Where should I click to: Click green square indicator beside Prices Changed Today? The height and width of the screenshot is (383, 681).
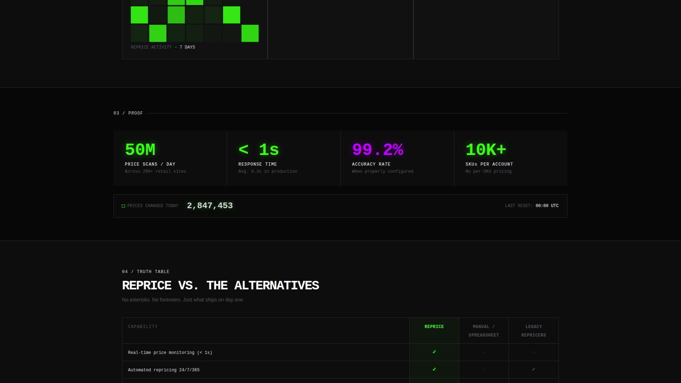pos(123,206)
